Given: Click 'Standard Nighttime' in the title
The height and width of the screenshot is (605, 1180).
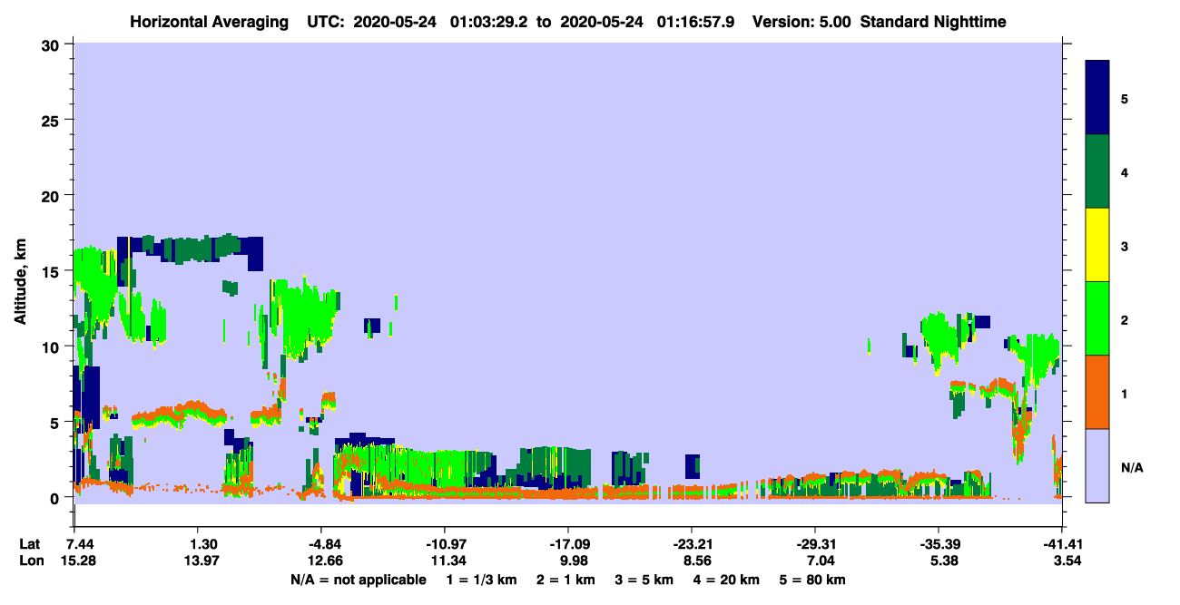Looking at the screenshot, I should click(x=932, y=21).
